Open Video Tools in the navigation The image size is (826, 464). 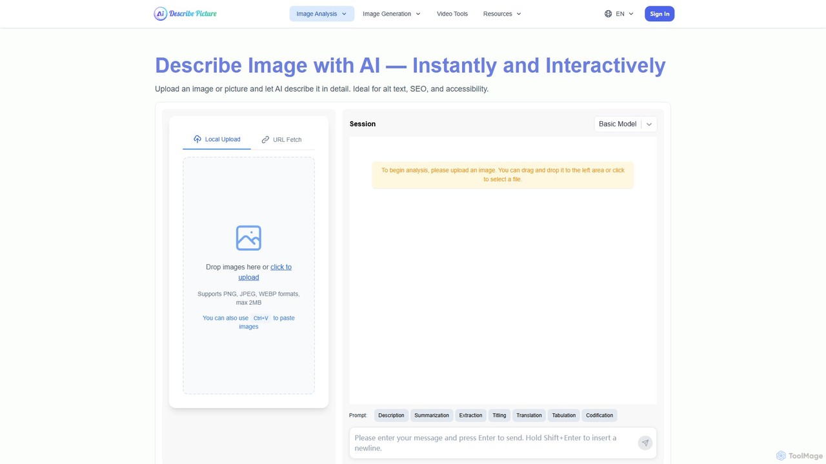(x=452, y=14)
